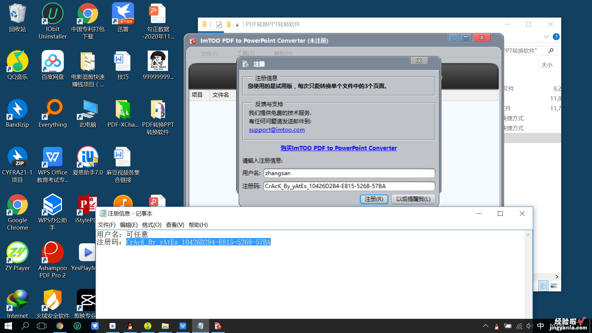592x333 pixels.
Task: Open PDF-XChange desktop folder
Action: point(123,113)
